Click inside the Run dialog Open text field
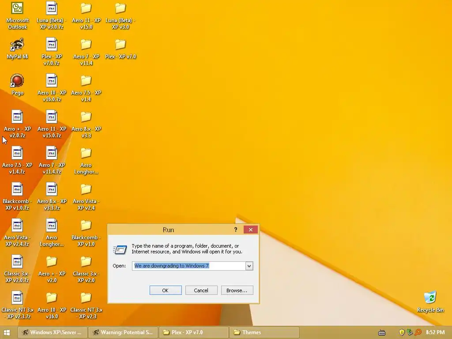Screen dimensions: 452x339 [189, 266]
